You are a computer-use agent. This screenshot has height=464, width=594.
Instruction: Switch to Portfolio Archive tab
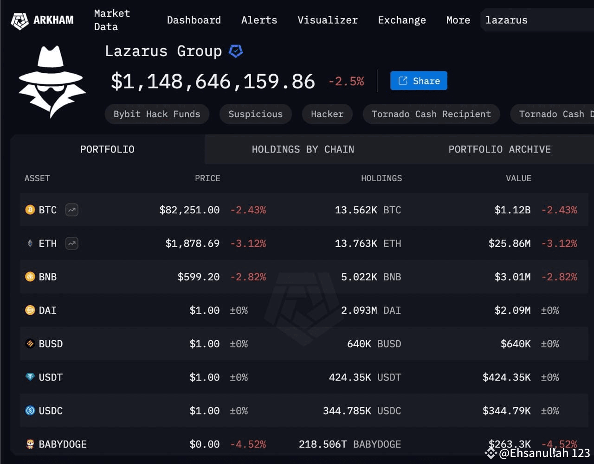[499, 149]
